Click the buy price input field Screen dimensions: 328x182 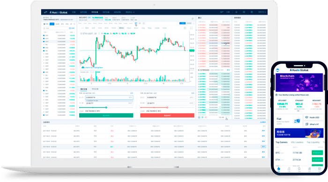pos(109,97)
